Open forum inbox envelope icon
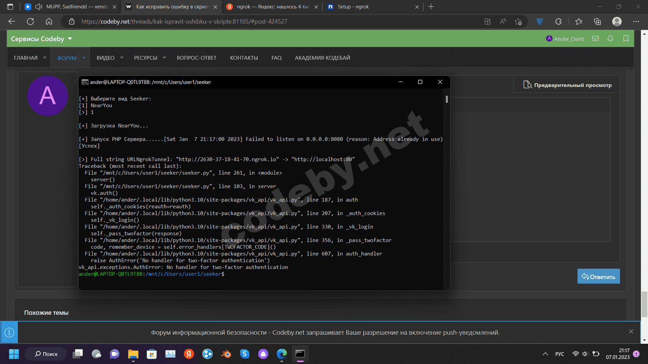This screenshot has width=648, height=364. (595, 39)
